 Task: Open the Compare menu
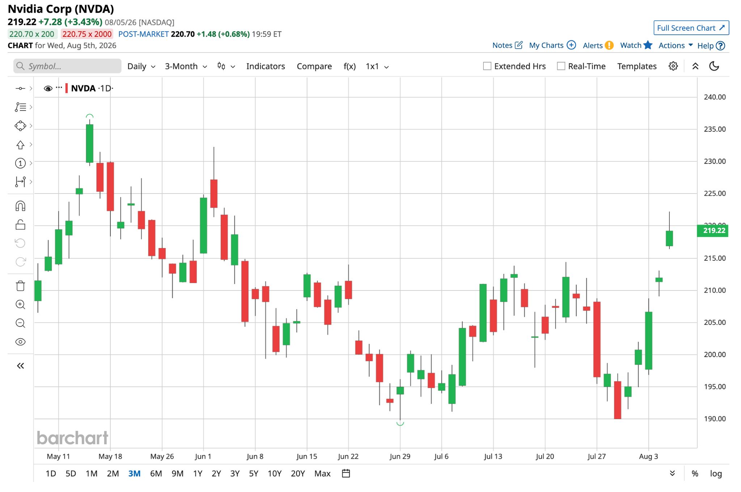[x=314, y=66]
